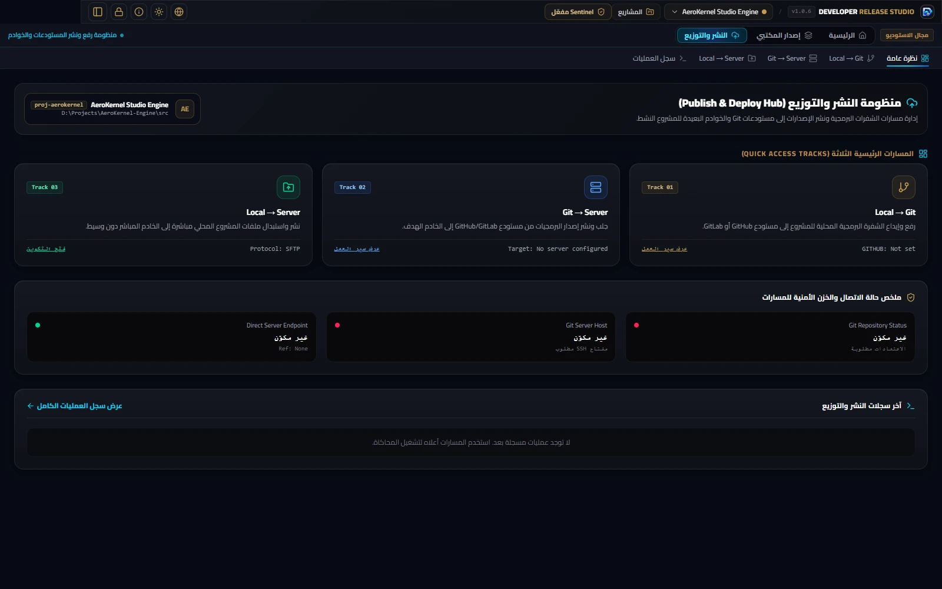The width and height of the screenshot is (942, 589).
Task: Click the Direct Server Endpoint status card
Action: [x=171, y=337]
